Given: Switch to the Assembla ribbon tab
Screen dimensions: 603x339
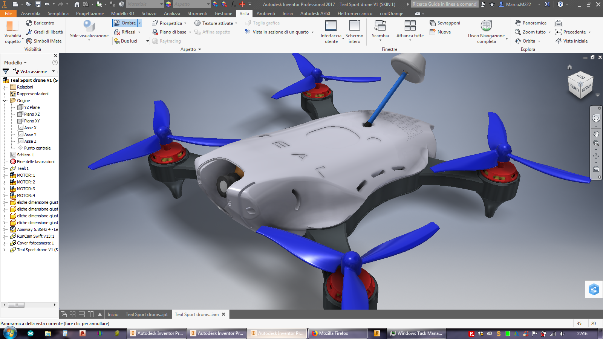Looking at the screenshot, I should click(31, 14).
